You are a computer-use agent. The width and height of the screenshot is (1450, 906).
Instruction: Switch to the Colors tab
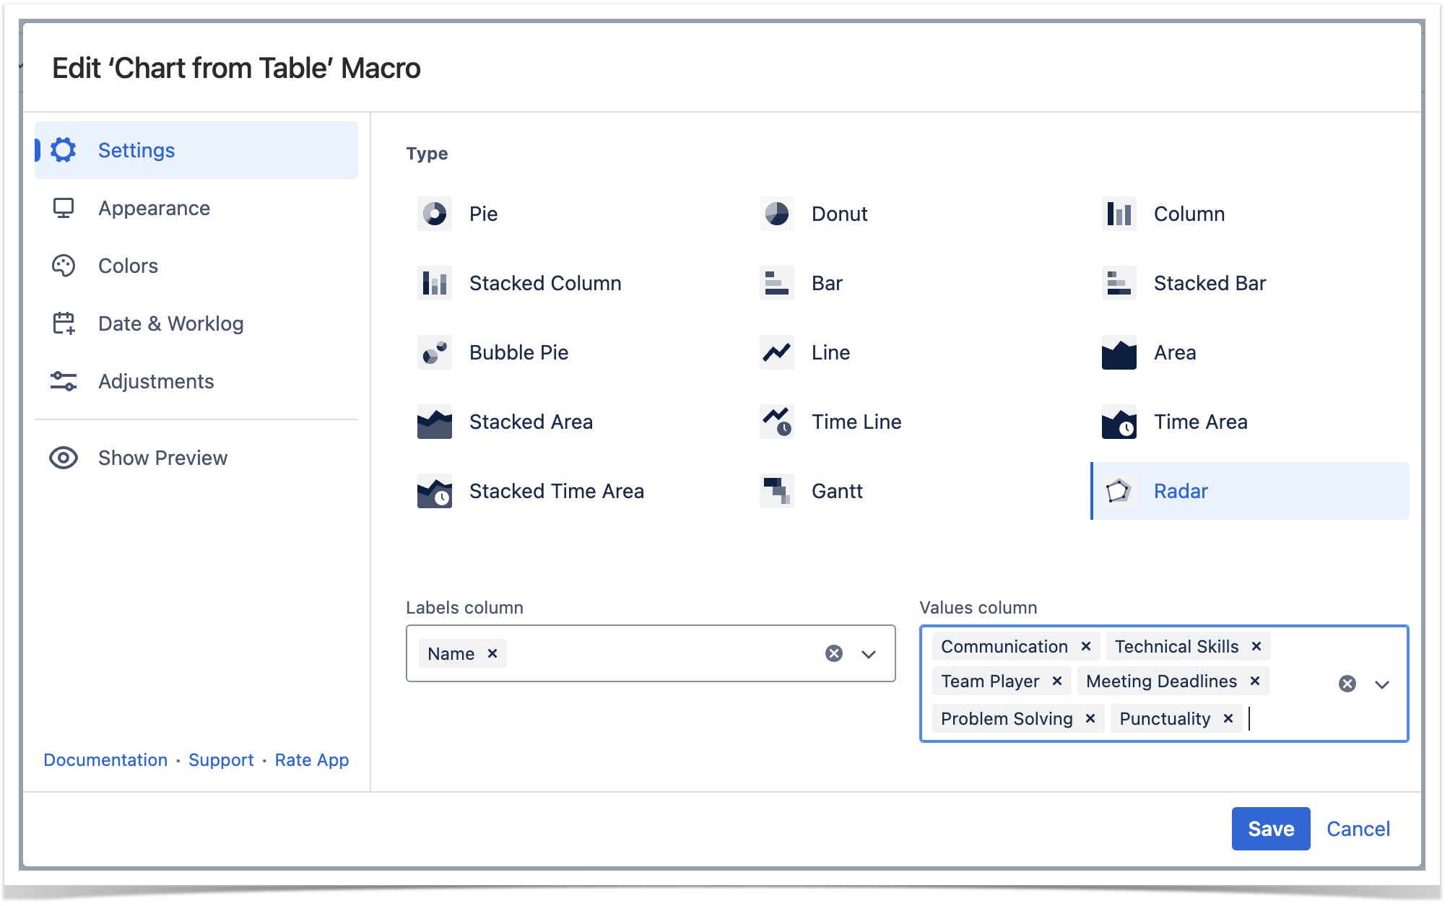click(128, 266)
